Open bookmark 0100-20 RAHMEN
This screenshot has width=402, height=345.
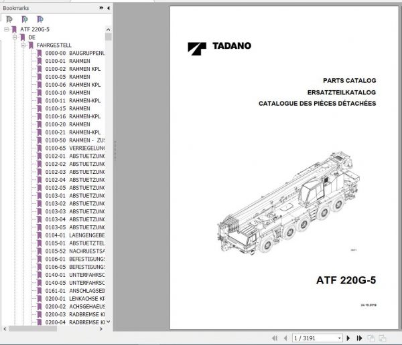pyautogui.click(x=68, y=124)
